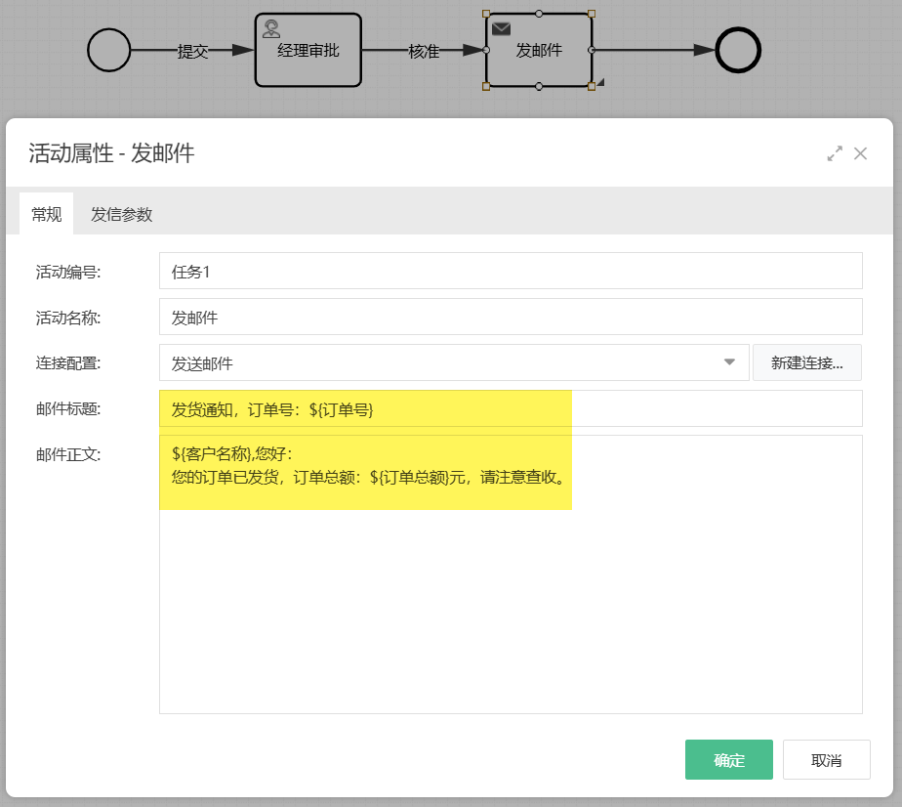Click the envelope icon on the 发邮件 node
902x807 pixels.
(x=502, y=28)
